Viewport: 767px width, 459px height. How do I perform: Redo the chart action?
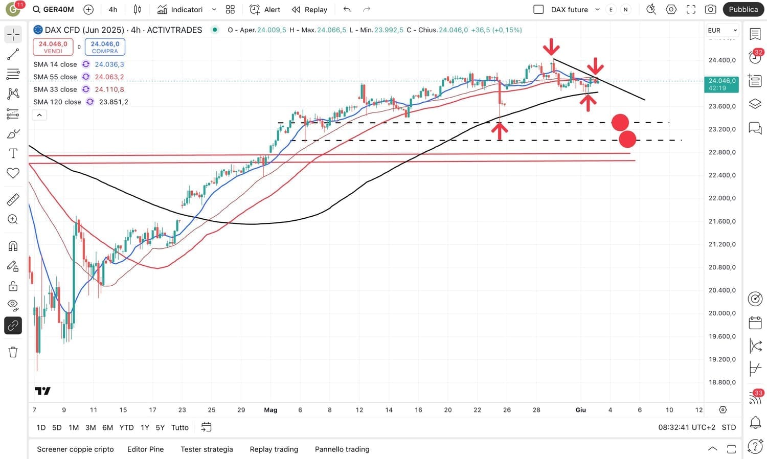pos(367,9)
